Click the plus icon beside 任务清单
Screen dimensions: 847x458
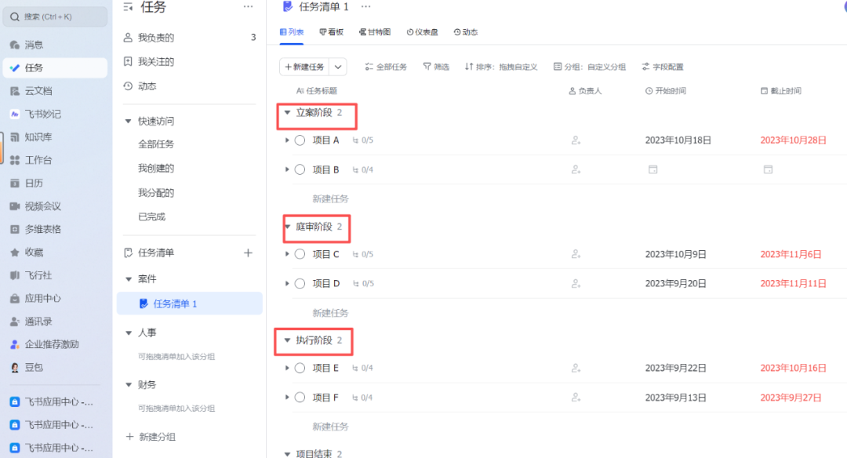[x=249, y=253]
